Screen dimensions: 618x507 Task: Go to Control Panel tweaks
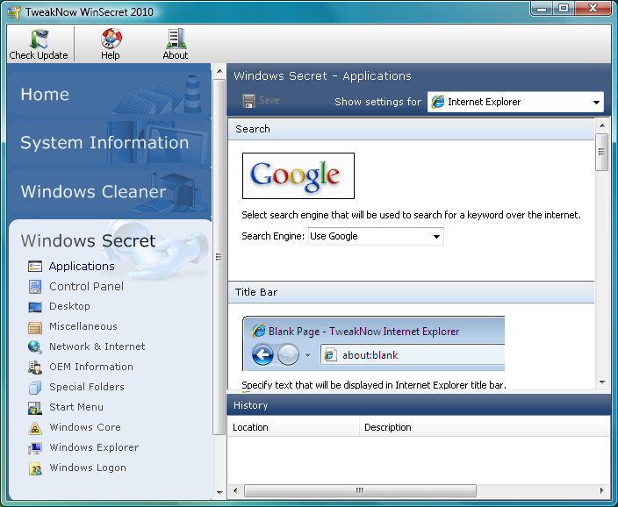coord(86,287)
